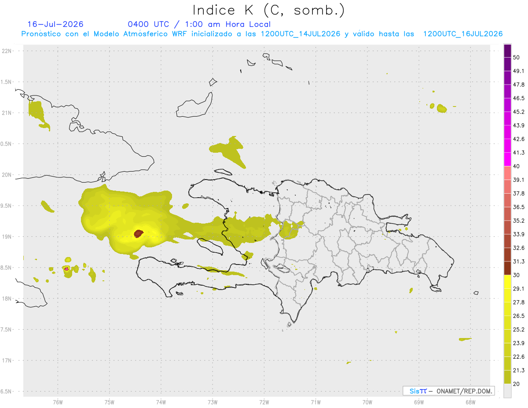Click the colorbar value '50'

516,57
